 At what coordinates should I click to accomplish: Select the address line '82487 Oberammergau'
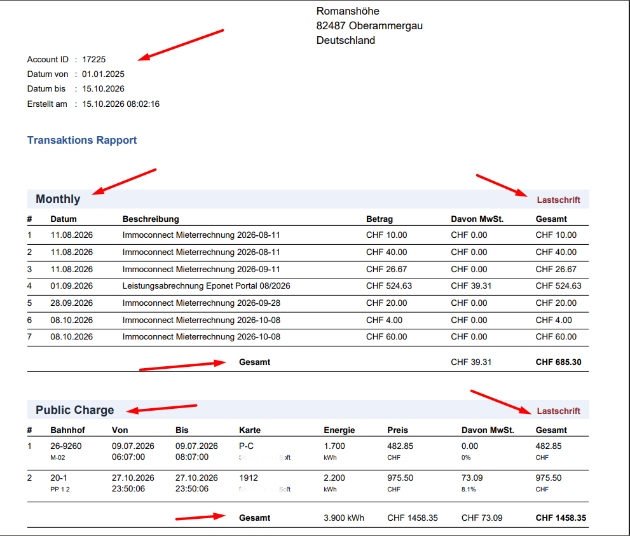369,25
